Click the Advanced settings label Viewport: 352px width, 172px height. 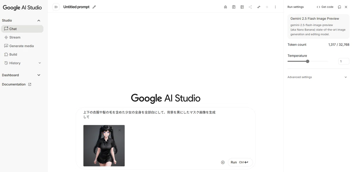tap(299, 77)
